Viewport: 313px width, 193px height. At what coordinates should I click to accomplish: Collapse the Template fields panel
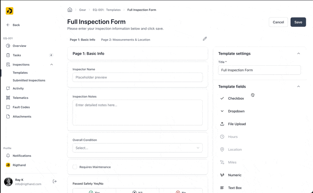[x=299, y=86]
